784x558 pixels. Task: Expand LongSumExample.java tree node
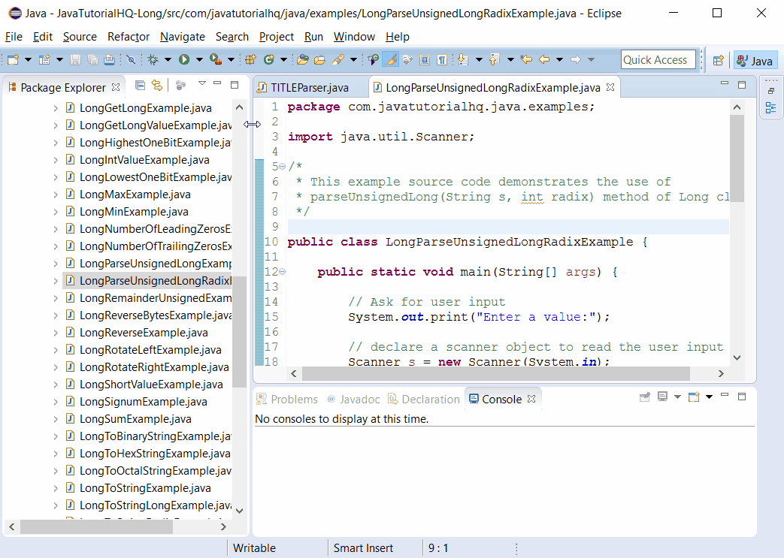point(56,419)
